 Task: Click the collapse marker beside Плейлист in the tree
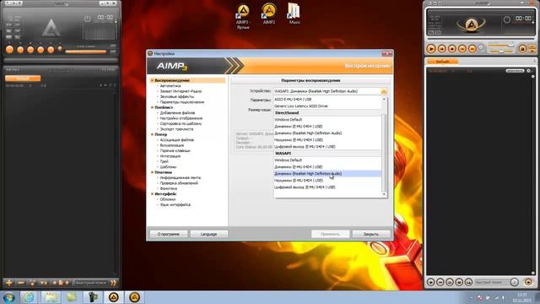pyautogui.click(x=152, y=107)
